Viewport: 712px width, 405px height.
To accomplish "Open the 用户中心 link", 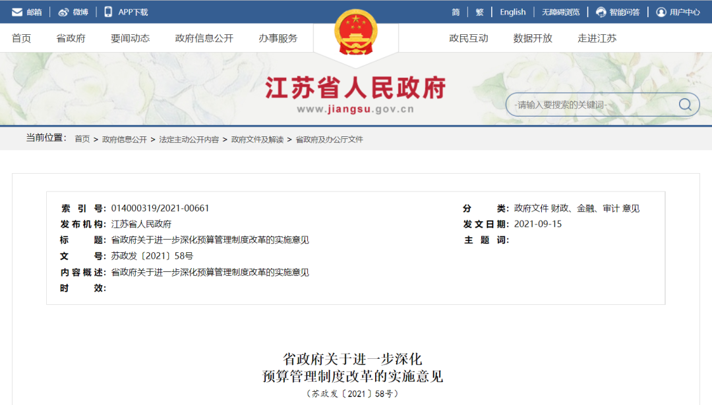I will point(685,13).
